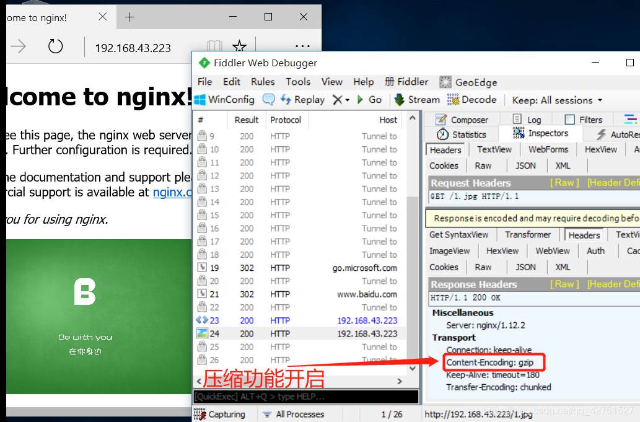Click the GeoEdge menu item

(x=468, y=82)
